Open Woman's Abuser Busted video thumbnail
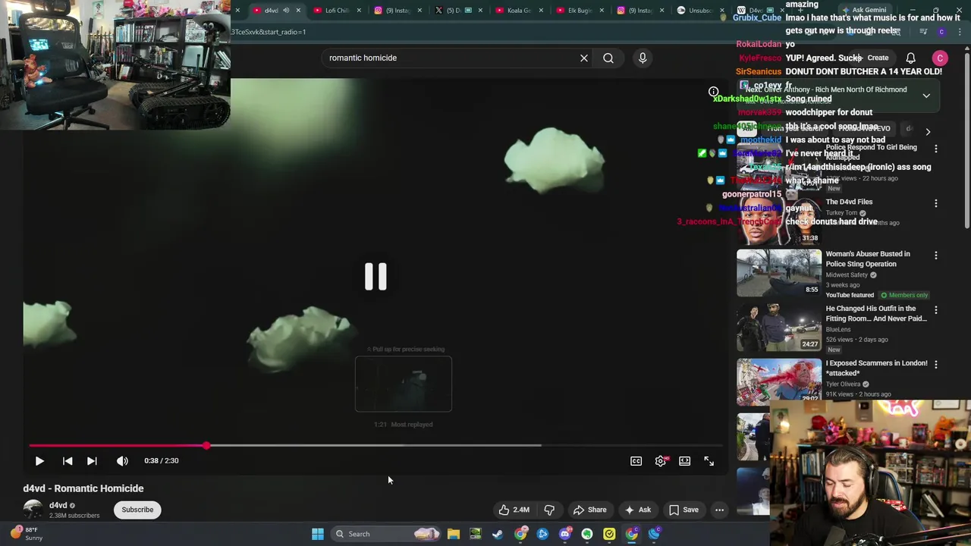This screenshot has height=546, width=971. [x=778, y=272]
